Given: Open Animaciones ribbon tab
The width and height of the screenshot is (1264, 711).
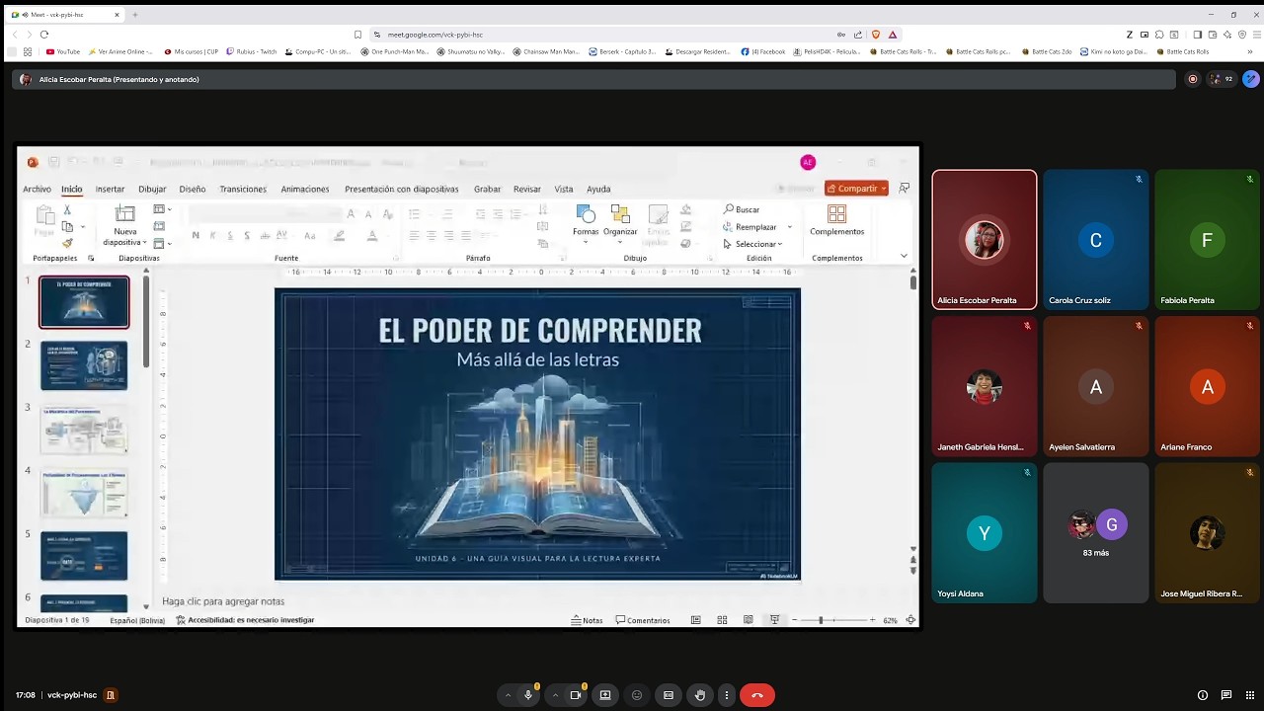Looking at the screenshot, I should pos(305,189).
